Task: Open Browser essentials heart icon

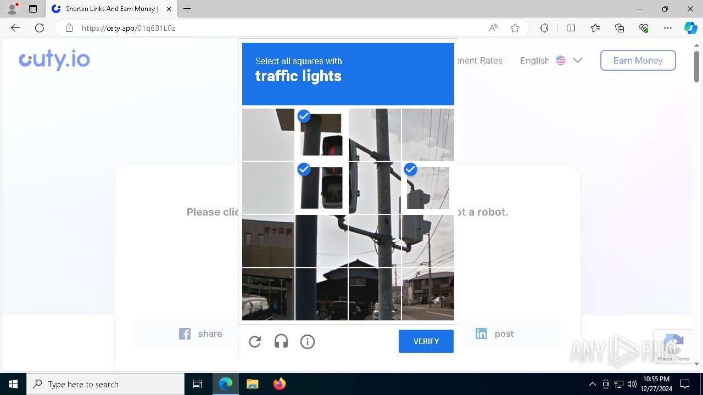Action: (x=644, y=28)
